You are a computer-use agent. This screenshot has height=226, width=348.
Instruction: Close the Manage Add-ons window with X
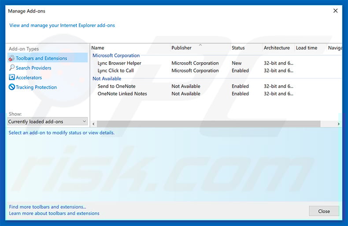pos(335,11)
